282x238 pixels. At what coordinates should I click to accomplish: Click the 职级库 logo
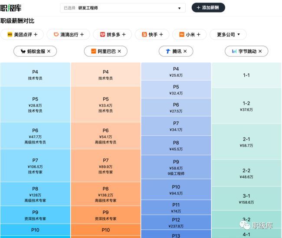pos(10,8)
